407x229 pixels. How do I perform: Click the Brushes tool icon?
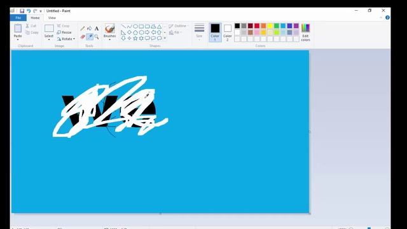point(109,29)
